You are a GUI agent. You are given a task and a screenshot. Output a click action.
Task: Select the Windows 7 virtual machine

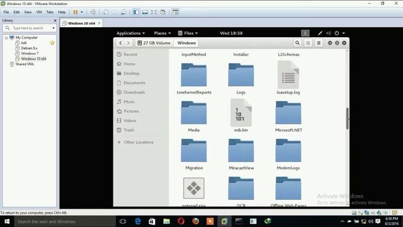tap(30, 54)
